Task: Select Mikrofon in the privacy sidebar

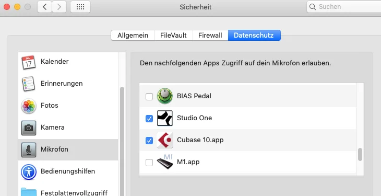Action: [68, 149]
